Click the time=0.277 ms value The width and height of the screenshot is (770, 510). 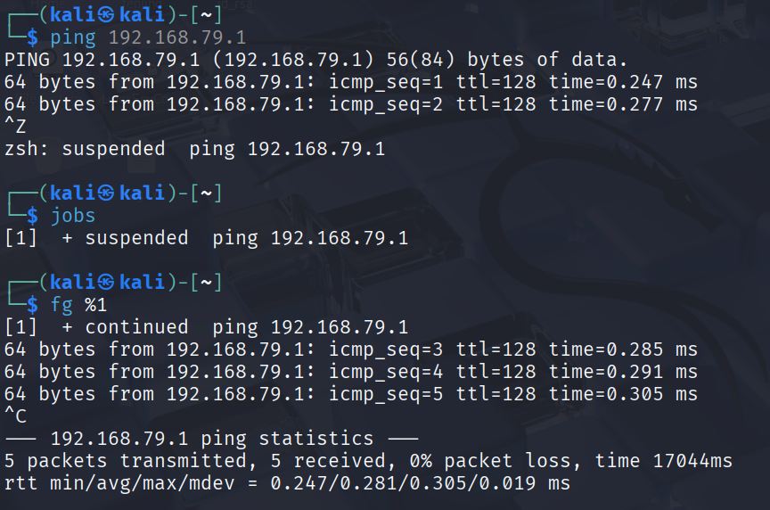[x=623, y=104]
